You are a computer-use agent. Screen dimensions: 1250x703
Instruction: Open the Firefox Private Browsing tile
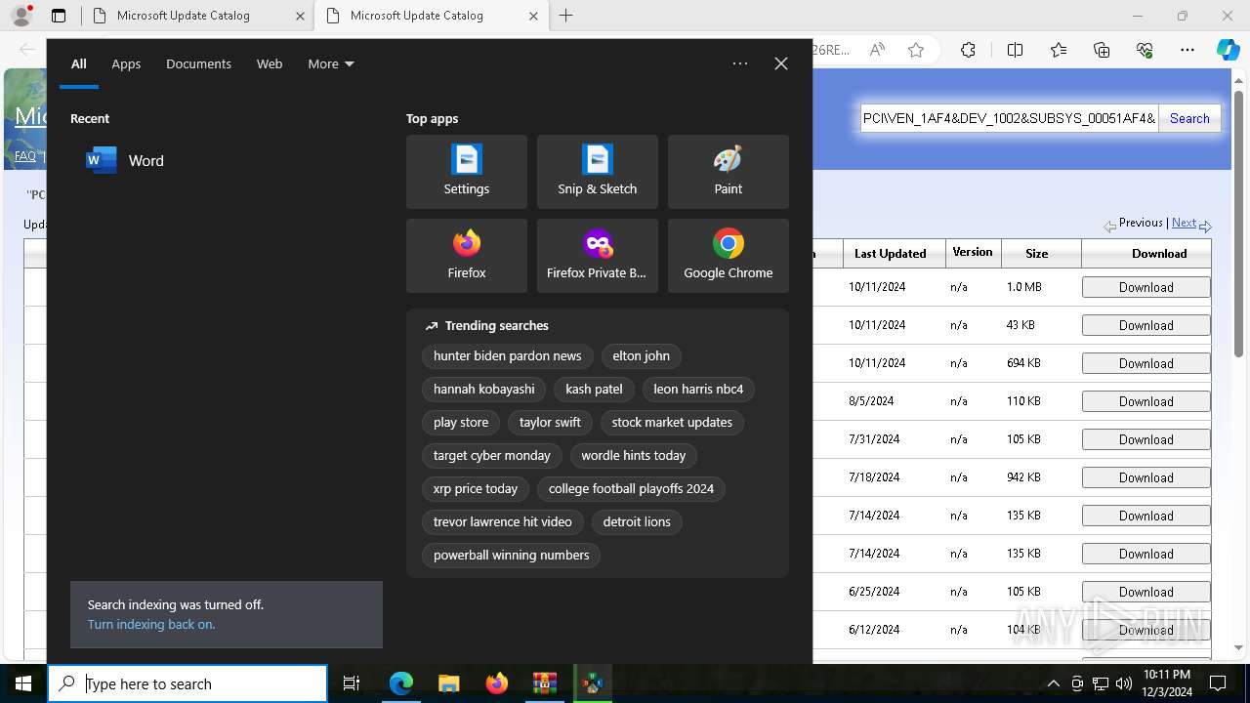tap(598, 256)
